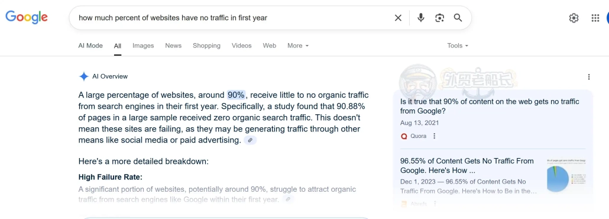609x219 pixels.
Task: Expand the Tools dropdown
Action: 458,46
